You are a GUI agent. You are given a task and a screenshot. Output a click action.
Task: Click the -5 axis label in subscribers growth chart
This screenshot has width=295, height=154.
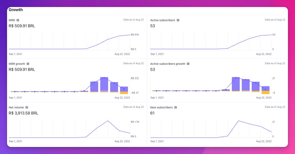(x=274, y=93)
